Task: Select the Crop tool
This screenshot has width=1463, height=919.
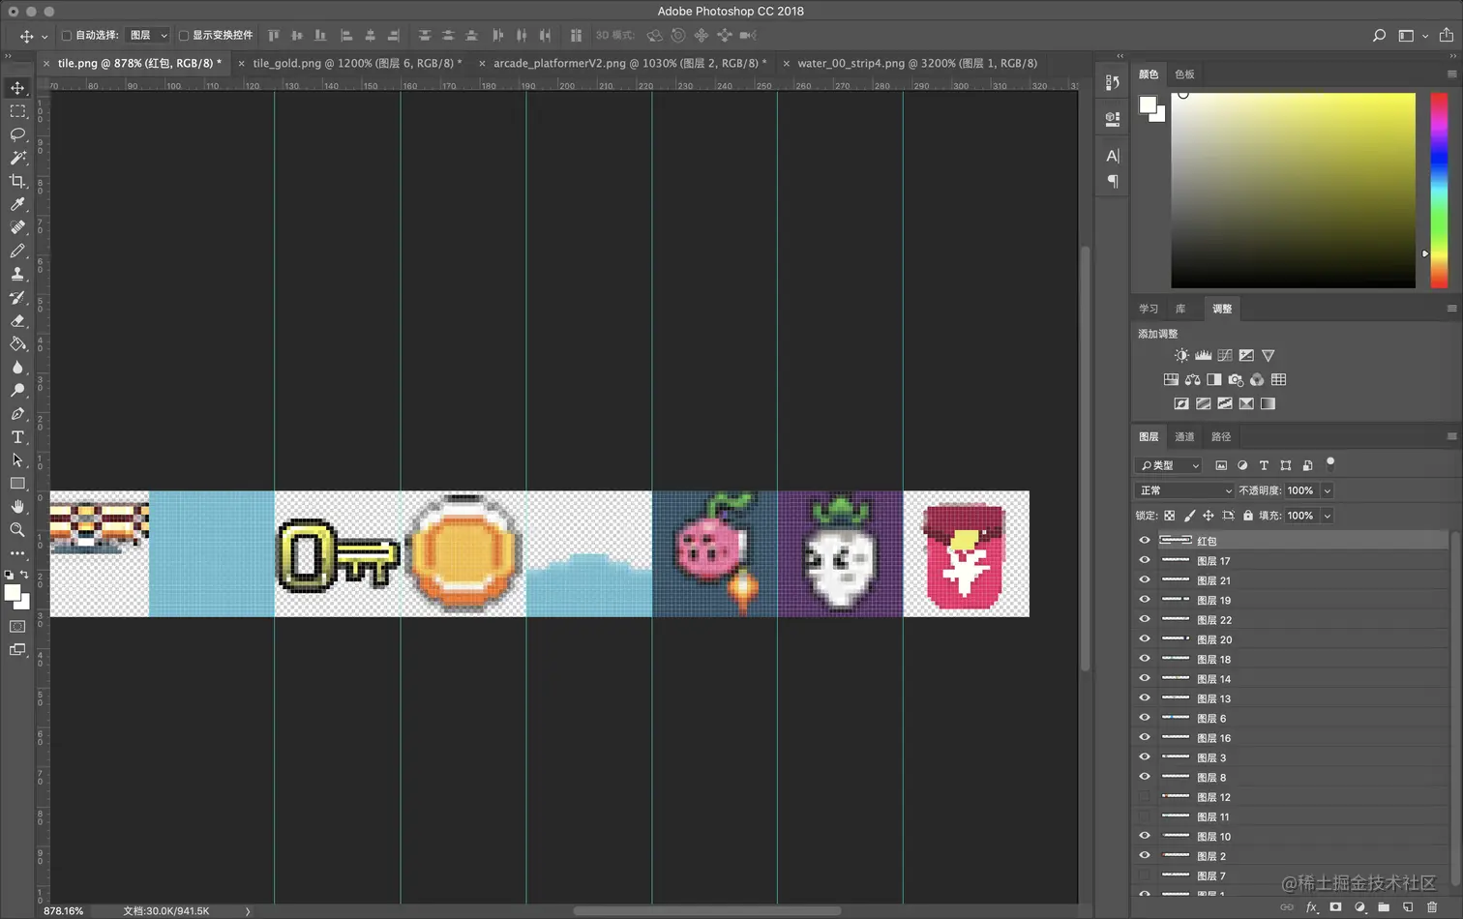Action: [x=17, y=181]
